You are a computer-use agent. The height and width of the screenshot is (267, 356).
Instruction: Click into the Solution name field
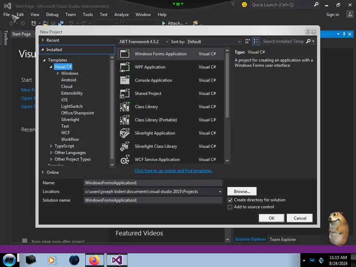coord(153,200)
